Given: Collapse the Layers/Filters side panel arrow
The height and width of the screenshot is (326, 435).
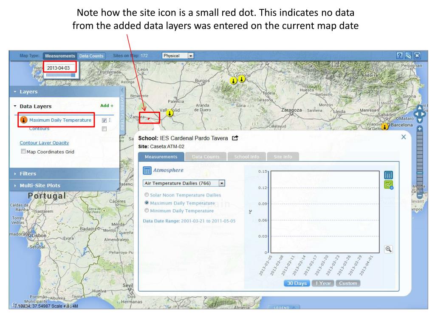Looking at the screenshot, I should 122,90.
